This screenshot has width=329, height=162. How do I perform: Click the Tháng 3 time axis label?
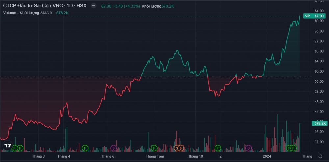pos(38,157)
